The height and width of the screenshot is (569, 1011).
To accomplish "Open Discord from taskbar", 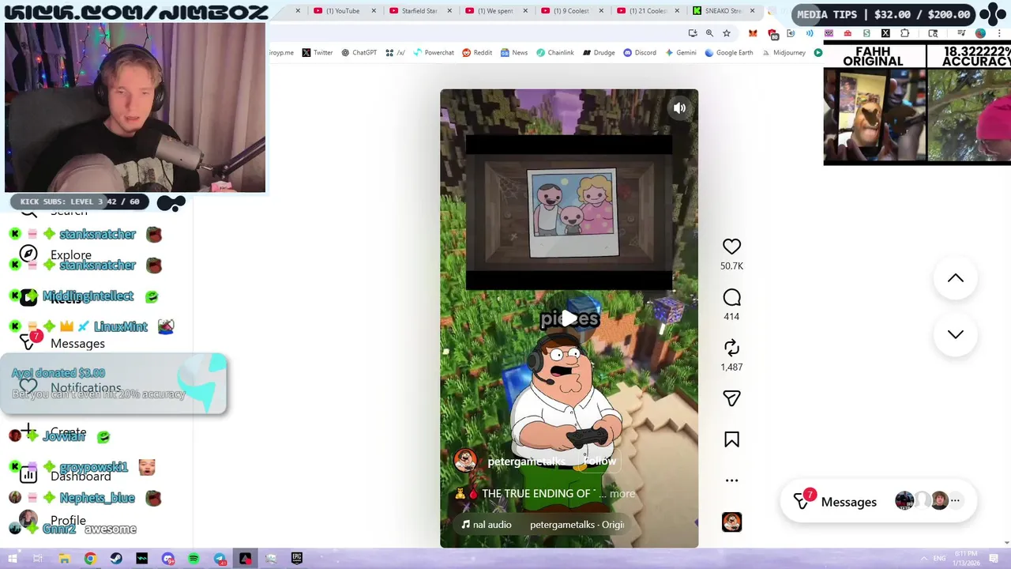I will click(x=168, y=559).
